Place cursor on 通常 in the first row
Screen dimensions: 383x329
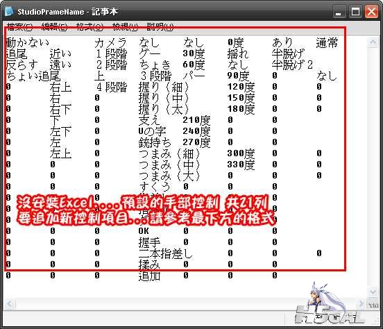tap(327, 42)
